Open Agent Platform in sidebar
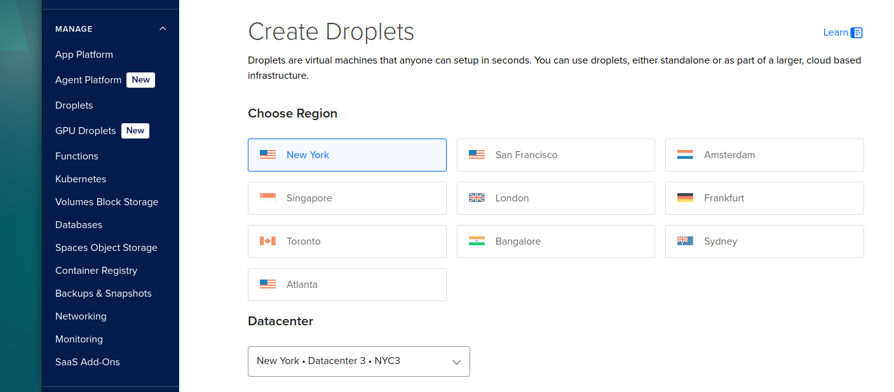The image size is (894, 392). pyautogui.click(x=88, y=80)
